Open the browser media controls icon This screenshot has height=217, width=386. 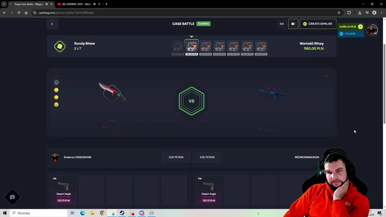pos(367,13)
